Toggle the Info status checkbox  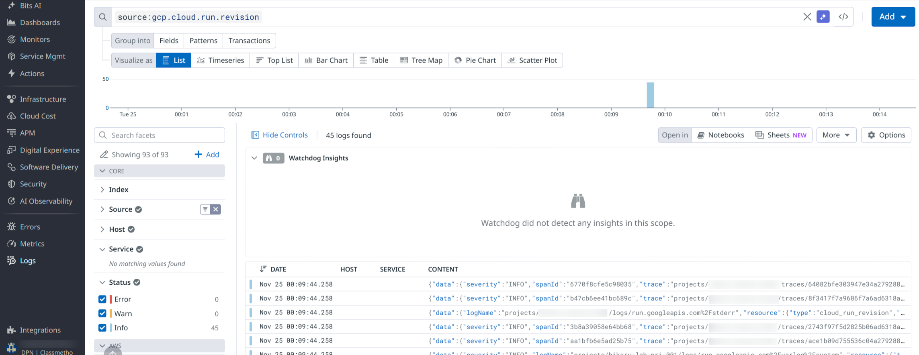click(x=102, y=328)
